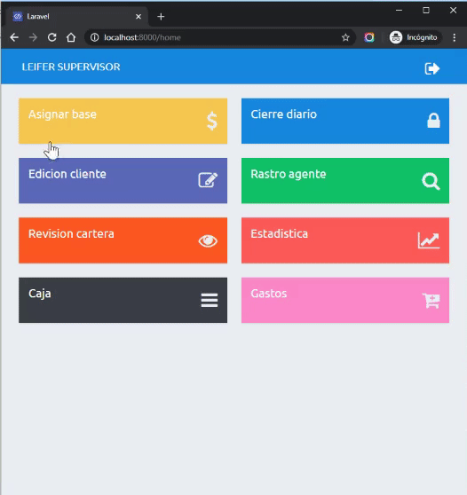The image size is (467, 495).
Task: Click the localhost:8000/home address field
Action: pos(220,37)
